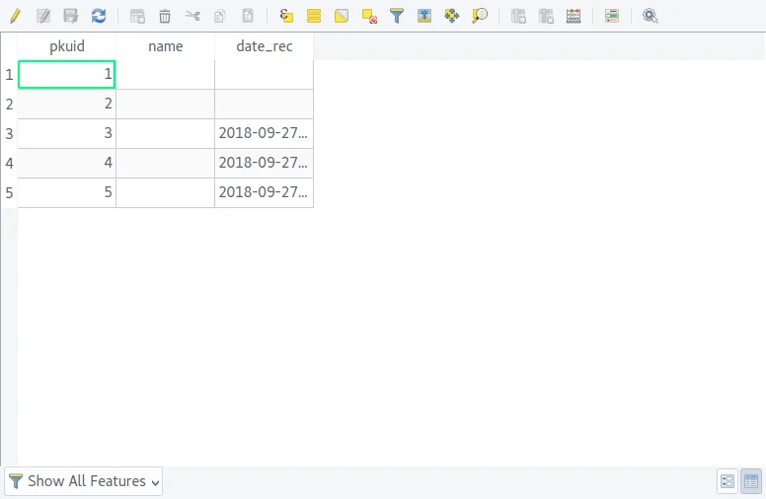The width and height of the screenshot is (766, 499).
Task: Toggle multi edit mode
Action: coord(43,16)
